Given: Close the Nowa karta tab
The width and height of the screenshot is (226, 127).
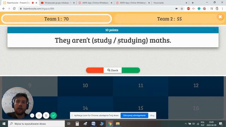Looking at the screenshot, I should pyautogui.click(x=186, y=3).
